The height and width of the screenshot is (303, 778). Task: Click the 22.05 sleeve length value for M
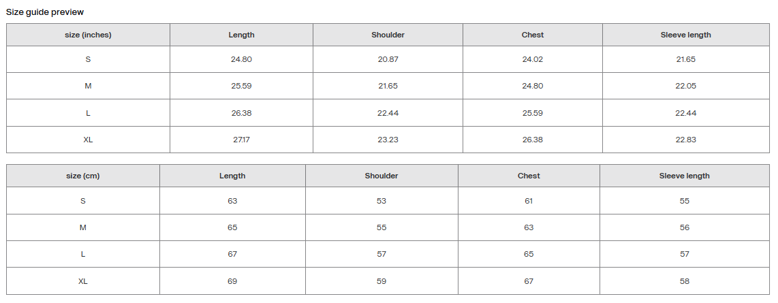(x=686, y=86)
